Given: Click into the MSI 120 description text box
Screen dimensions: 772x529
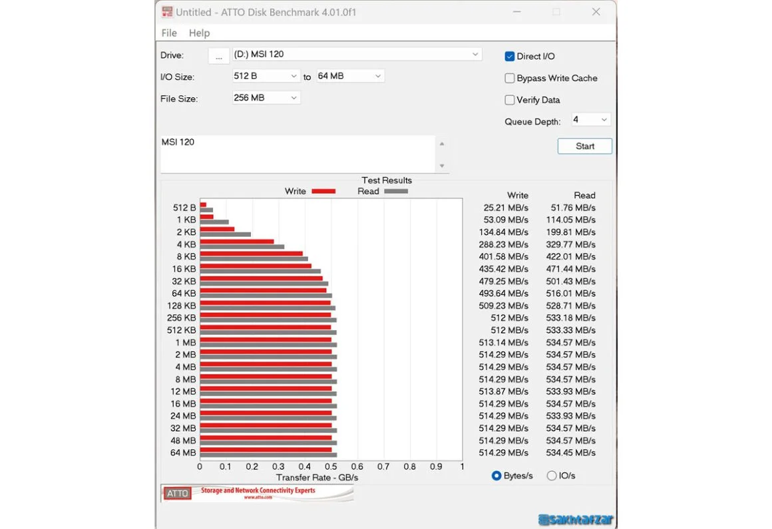Looking at the screenshot, I should click(x=298, y=154).
